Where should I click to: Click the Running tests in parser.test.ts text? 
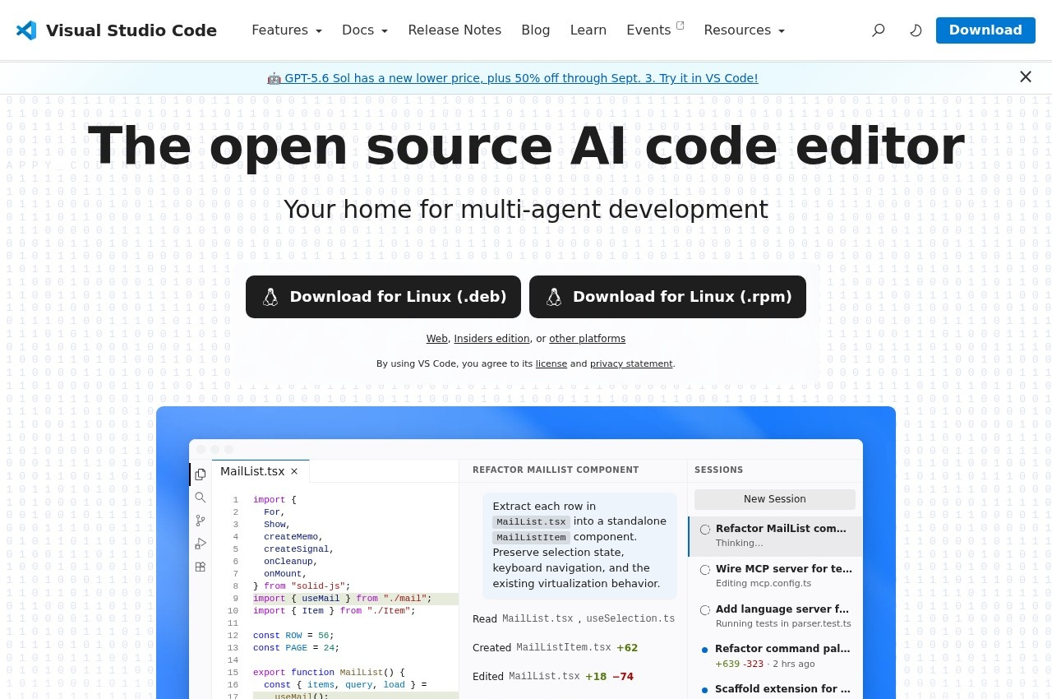click(x=783, y=623)
